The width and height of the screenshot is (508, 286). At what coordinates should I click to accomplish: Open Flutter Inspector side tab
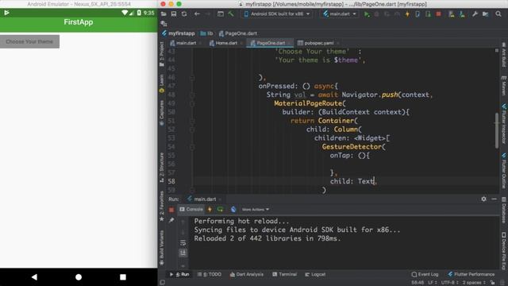coord(504,124)
